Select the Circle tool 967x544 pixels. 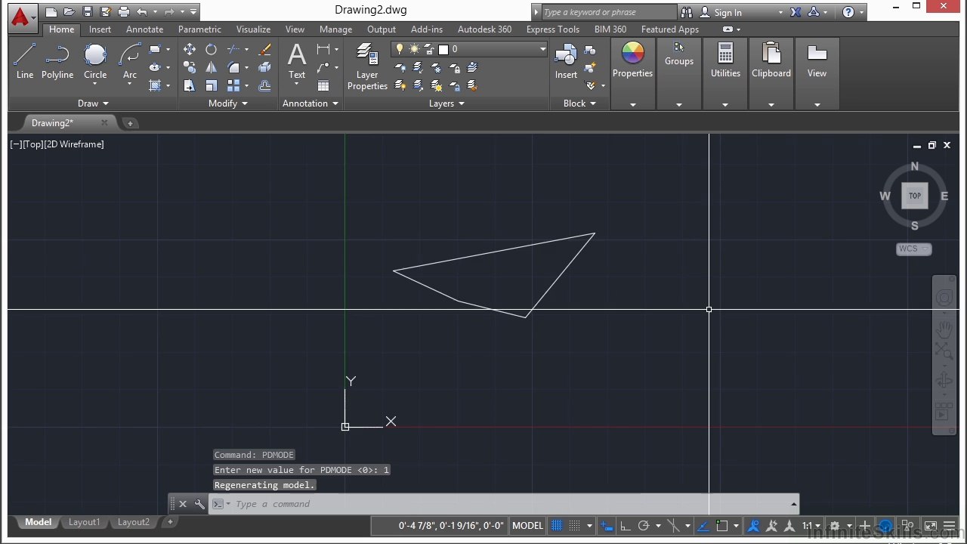point(95,61)
